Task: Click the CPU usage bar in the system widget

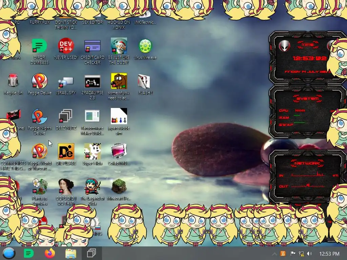Action: tap(300, 110)
